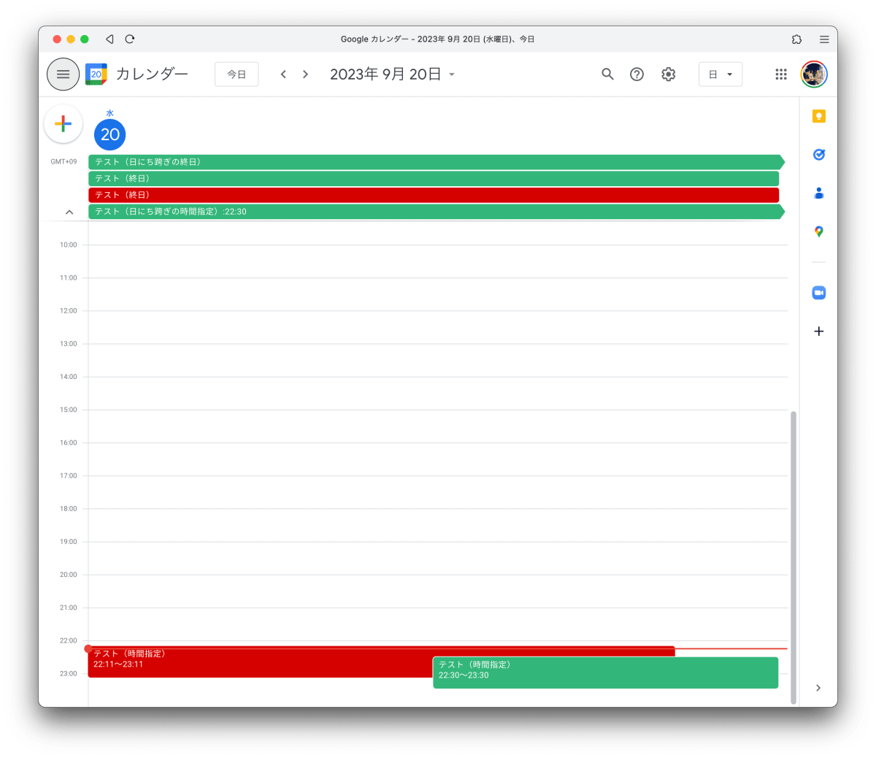Click the カレンダー title text
The height and width of the screenshot is (758, 876).
click(152, 74)
